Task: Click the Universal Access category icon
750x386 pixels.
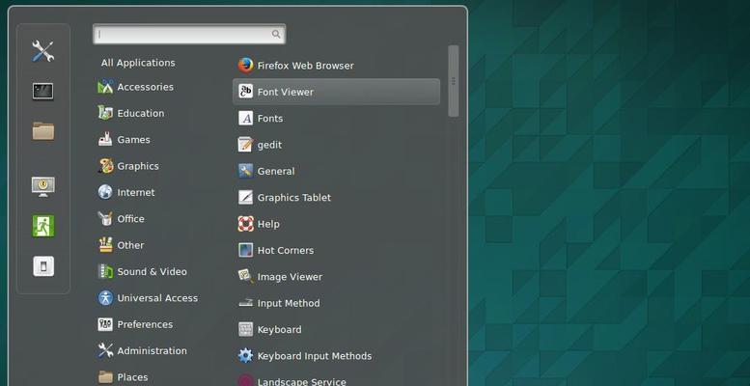Action: coord(105,298)
